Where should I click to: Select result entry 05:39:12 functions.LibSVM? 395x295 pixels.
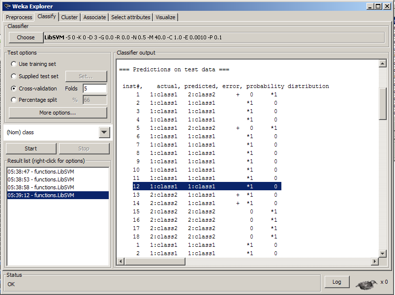coord(58,195)
